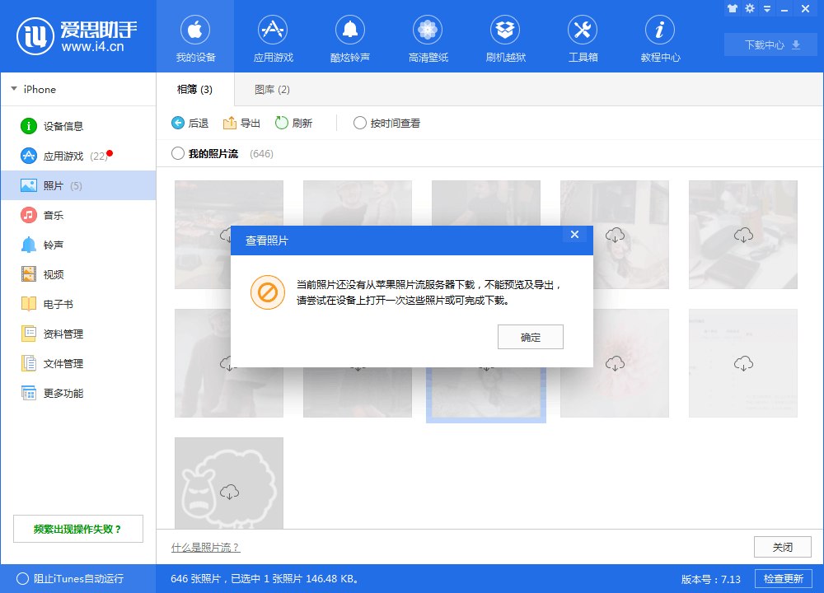
Task: Check the 我的照片流 selection box
Action: pyautogui.click(x=177, y=153)
